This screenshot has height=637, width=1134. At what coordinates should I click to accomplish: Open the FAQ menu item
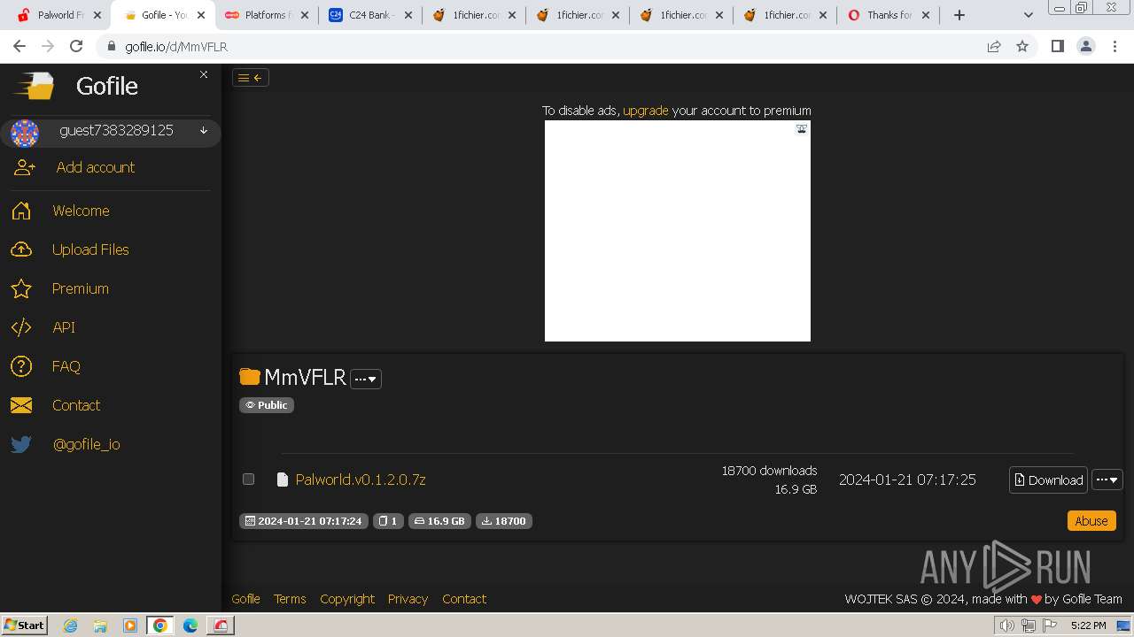(x=66, y=366)
